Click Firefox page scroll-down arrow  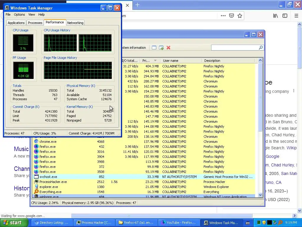[300, 210]
